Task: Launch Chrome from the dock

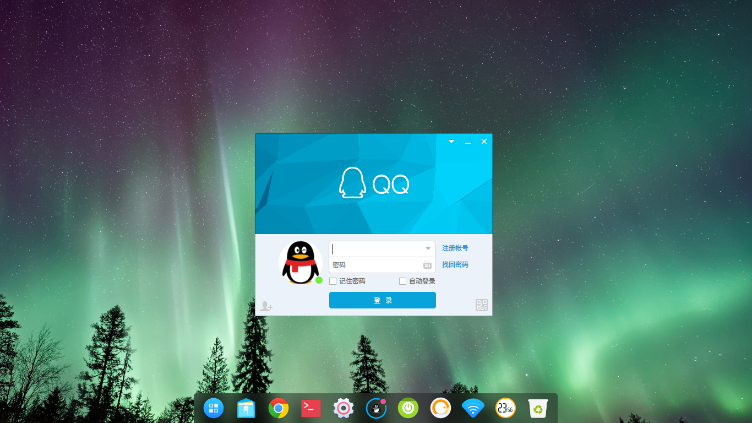Action: [279, 408]
